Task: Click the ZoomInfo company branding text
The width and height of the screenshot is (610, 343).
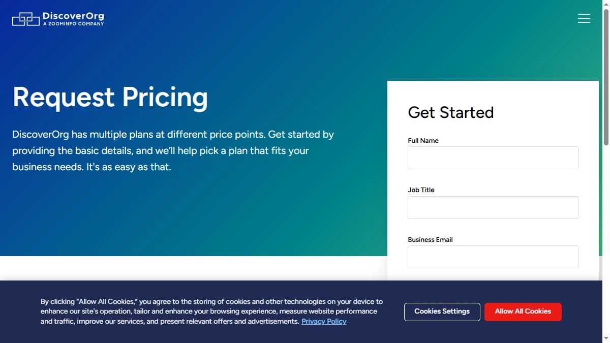Action: pyautogui.click(x=73, y=23)
